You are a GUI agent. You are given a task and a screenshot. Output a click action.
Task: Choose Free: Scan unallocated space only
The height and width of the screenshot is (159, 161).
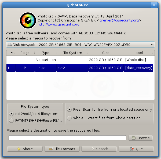pos(69,109)
